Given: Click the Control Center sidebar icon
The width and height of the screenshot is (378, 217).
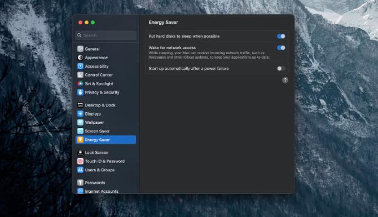Looking at the screenshot, I should 80,75.
